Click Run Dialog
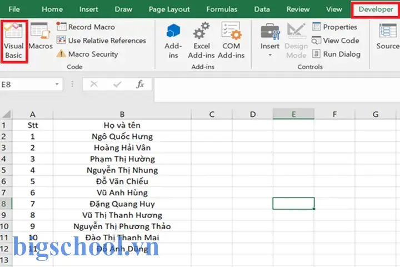This screenshot has width=400, height=267. [336, 54]
